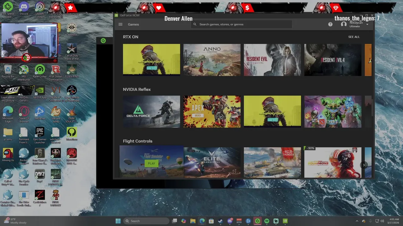Click the taskbar volume speaker icon
Viewport: 403px width, 226px height.
(382, 221)
